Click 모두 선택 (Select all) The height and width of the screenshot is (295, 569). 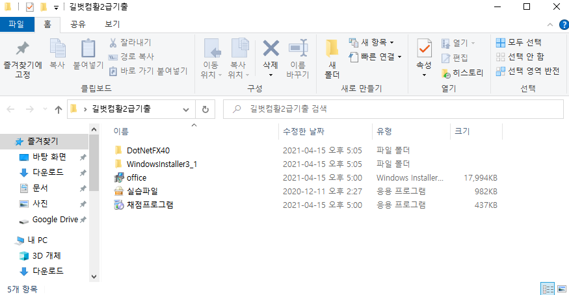pos(518,42)
